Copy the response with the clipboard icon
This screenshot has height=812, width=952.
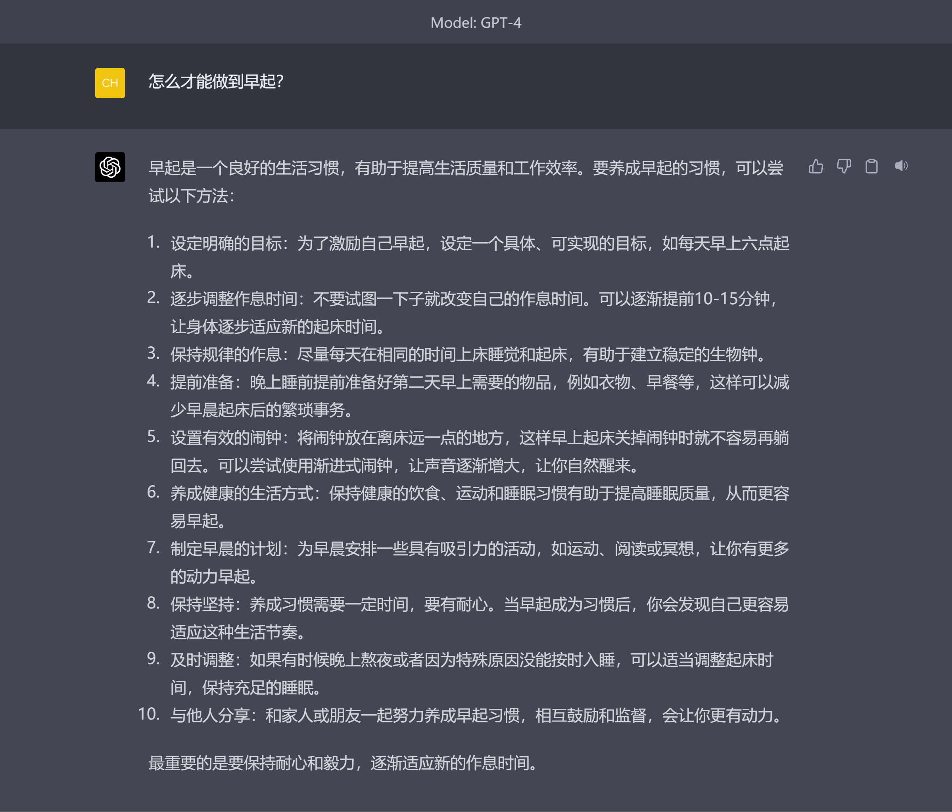coord(871,166)
